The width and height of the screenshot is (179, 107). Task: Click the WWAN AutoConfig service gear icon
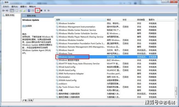57,80
